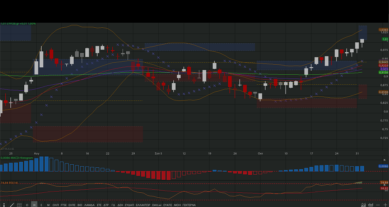
Task: Click the green 1,01 last price tag
Action: (385, 39)
